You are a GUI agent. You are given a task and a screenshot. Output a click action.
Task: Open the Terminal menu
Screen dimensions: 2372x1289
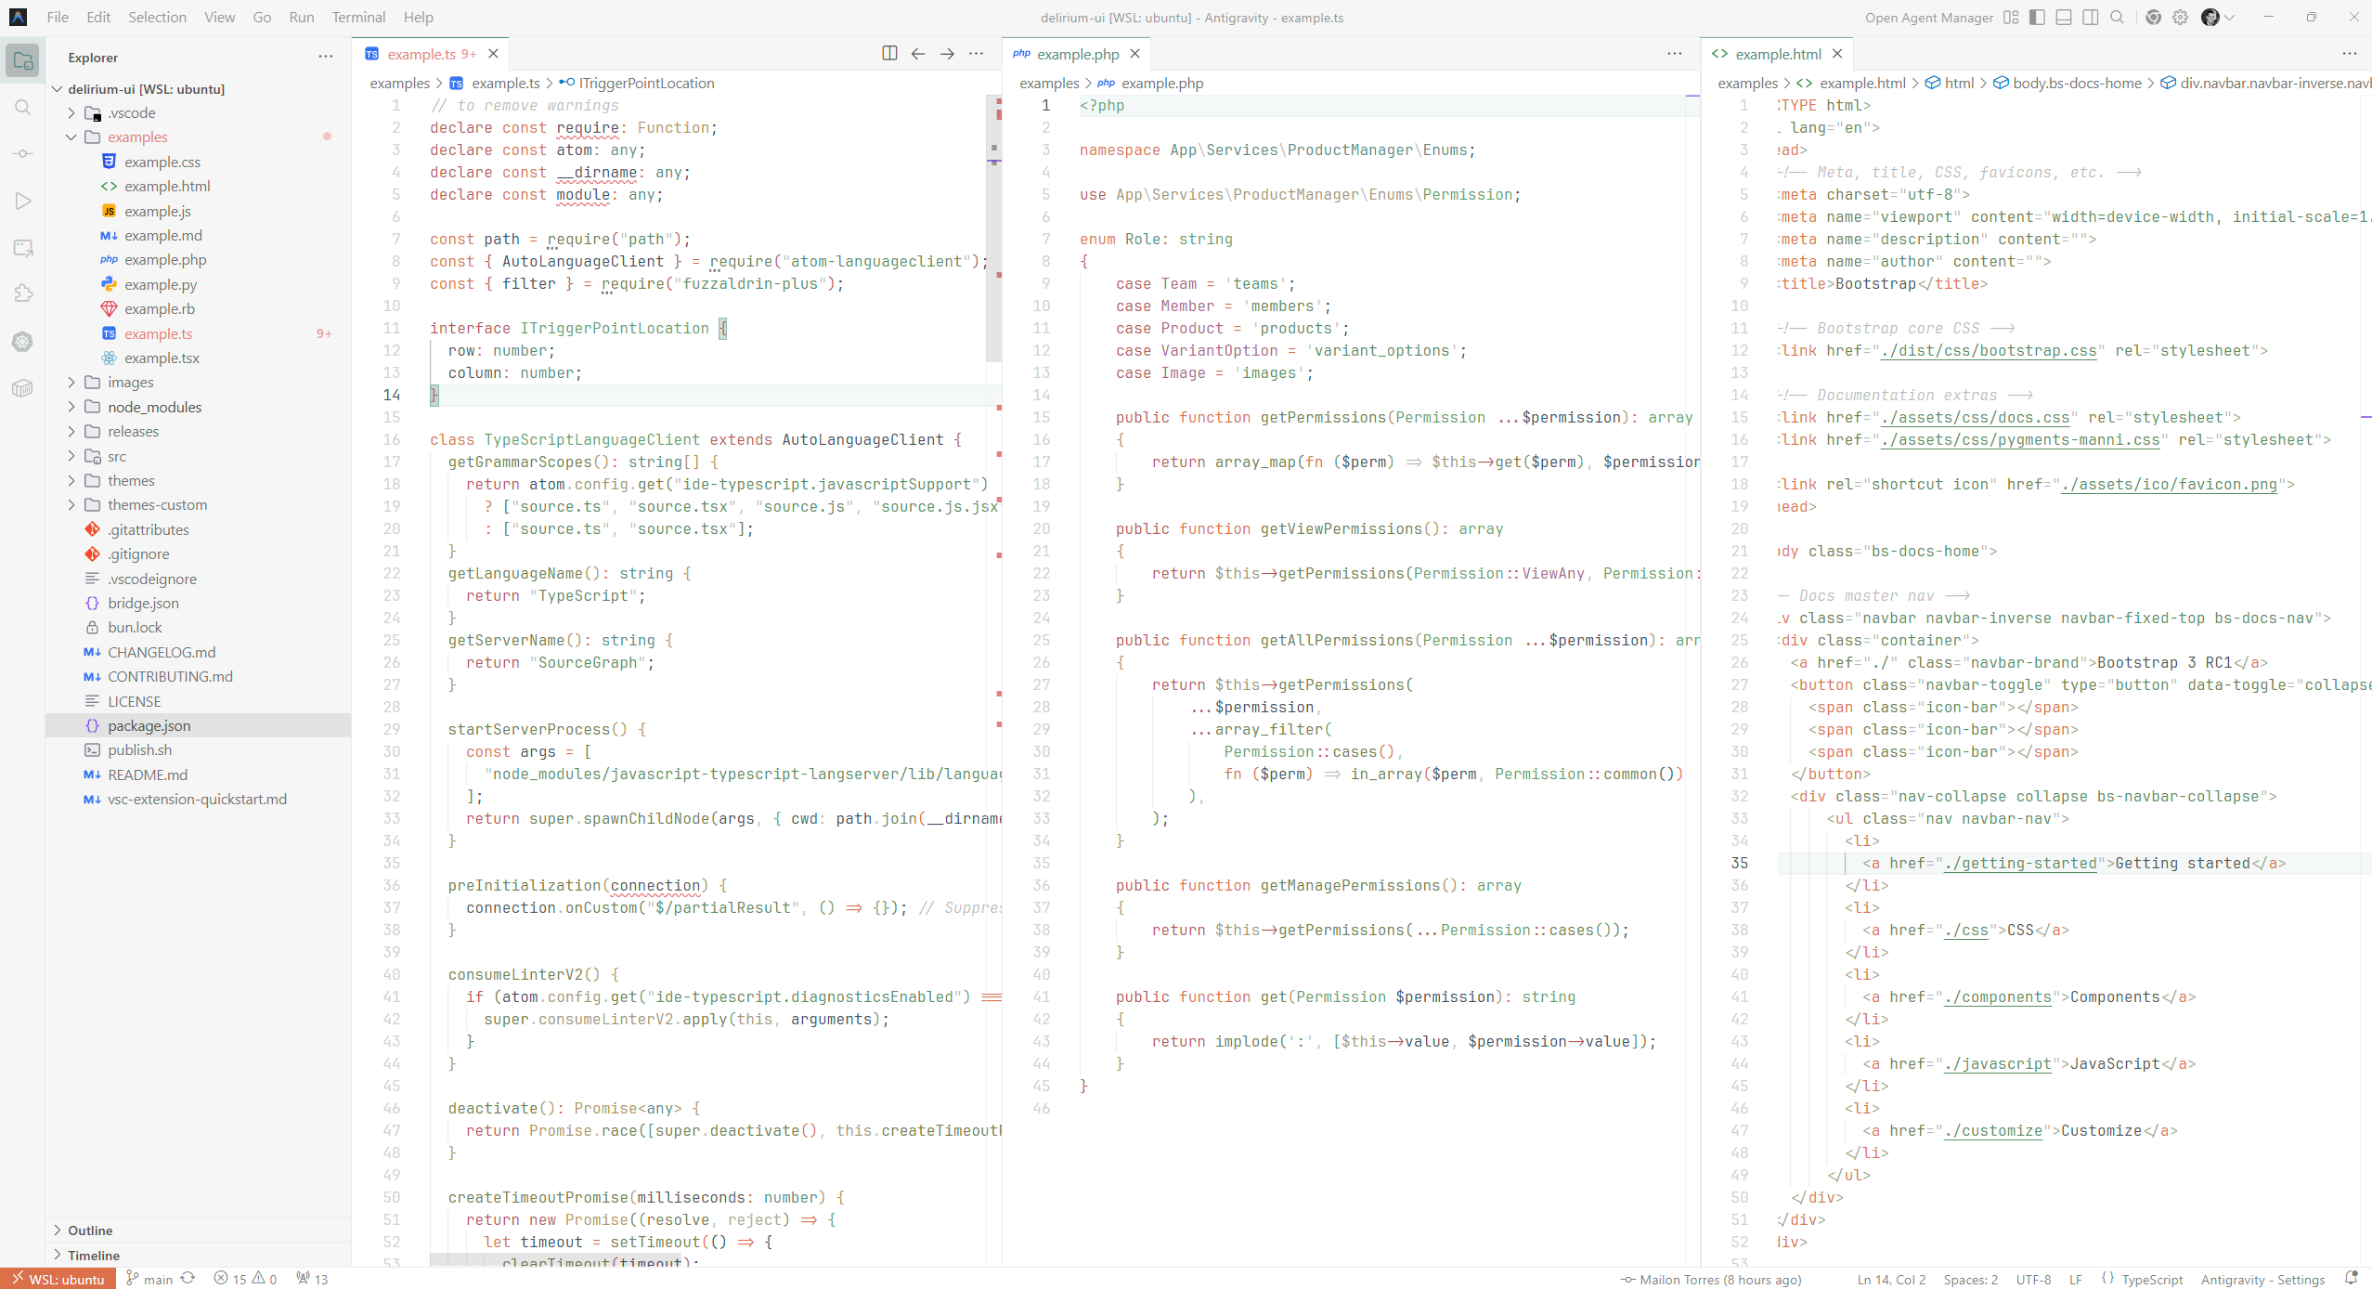(358, 18)
